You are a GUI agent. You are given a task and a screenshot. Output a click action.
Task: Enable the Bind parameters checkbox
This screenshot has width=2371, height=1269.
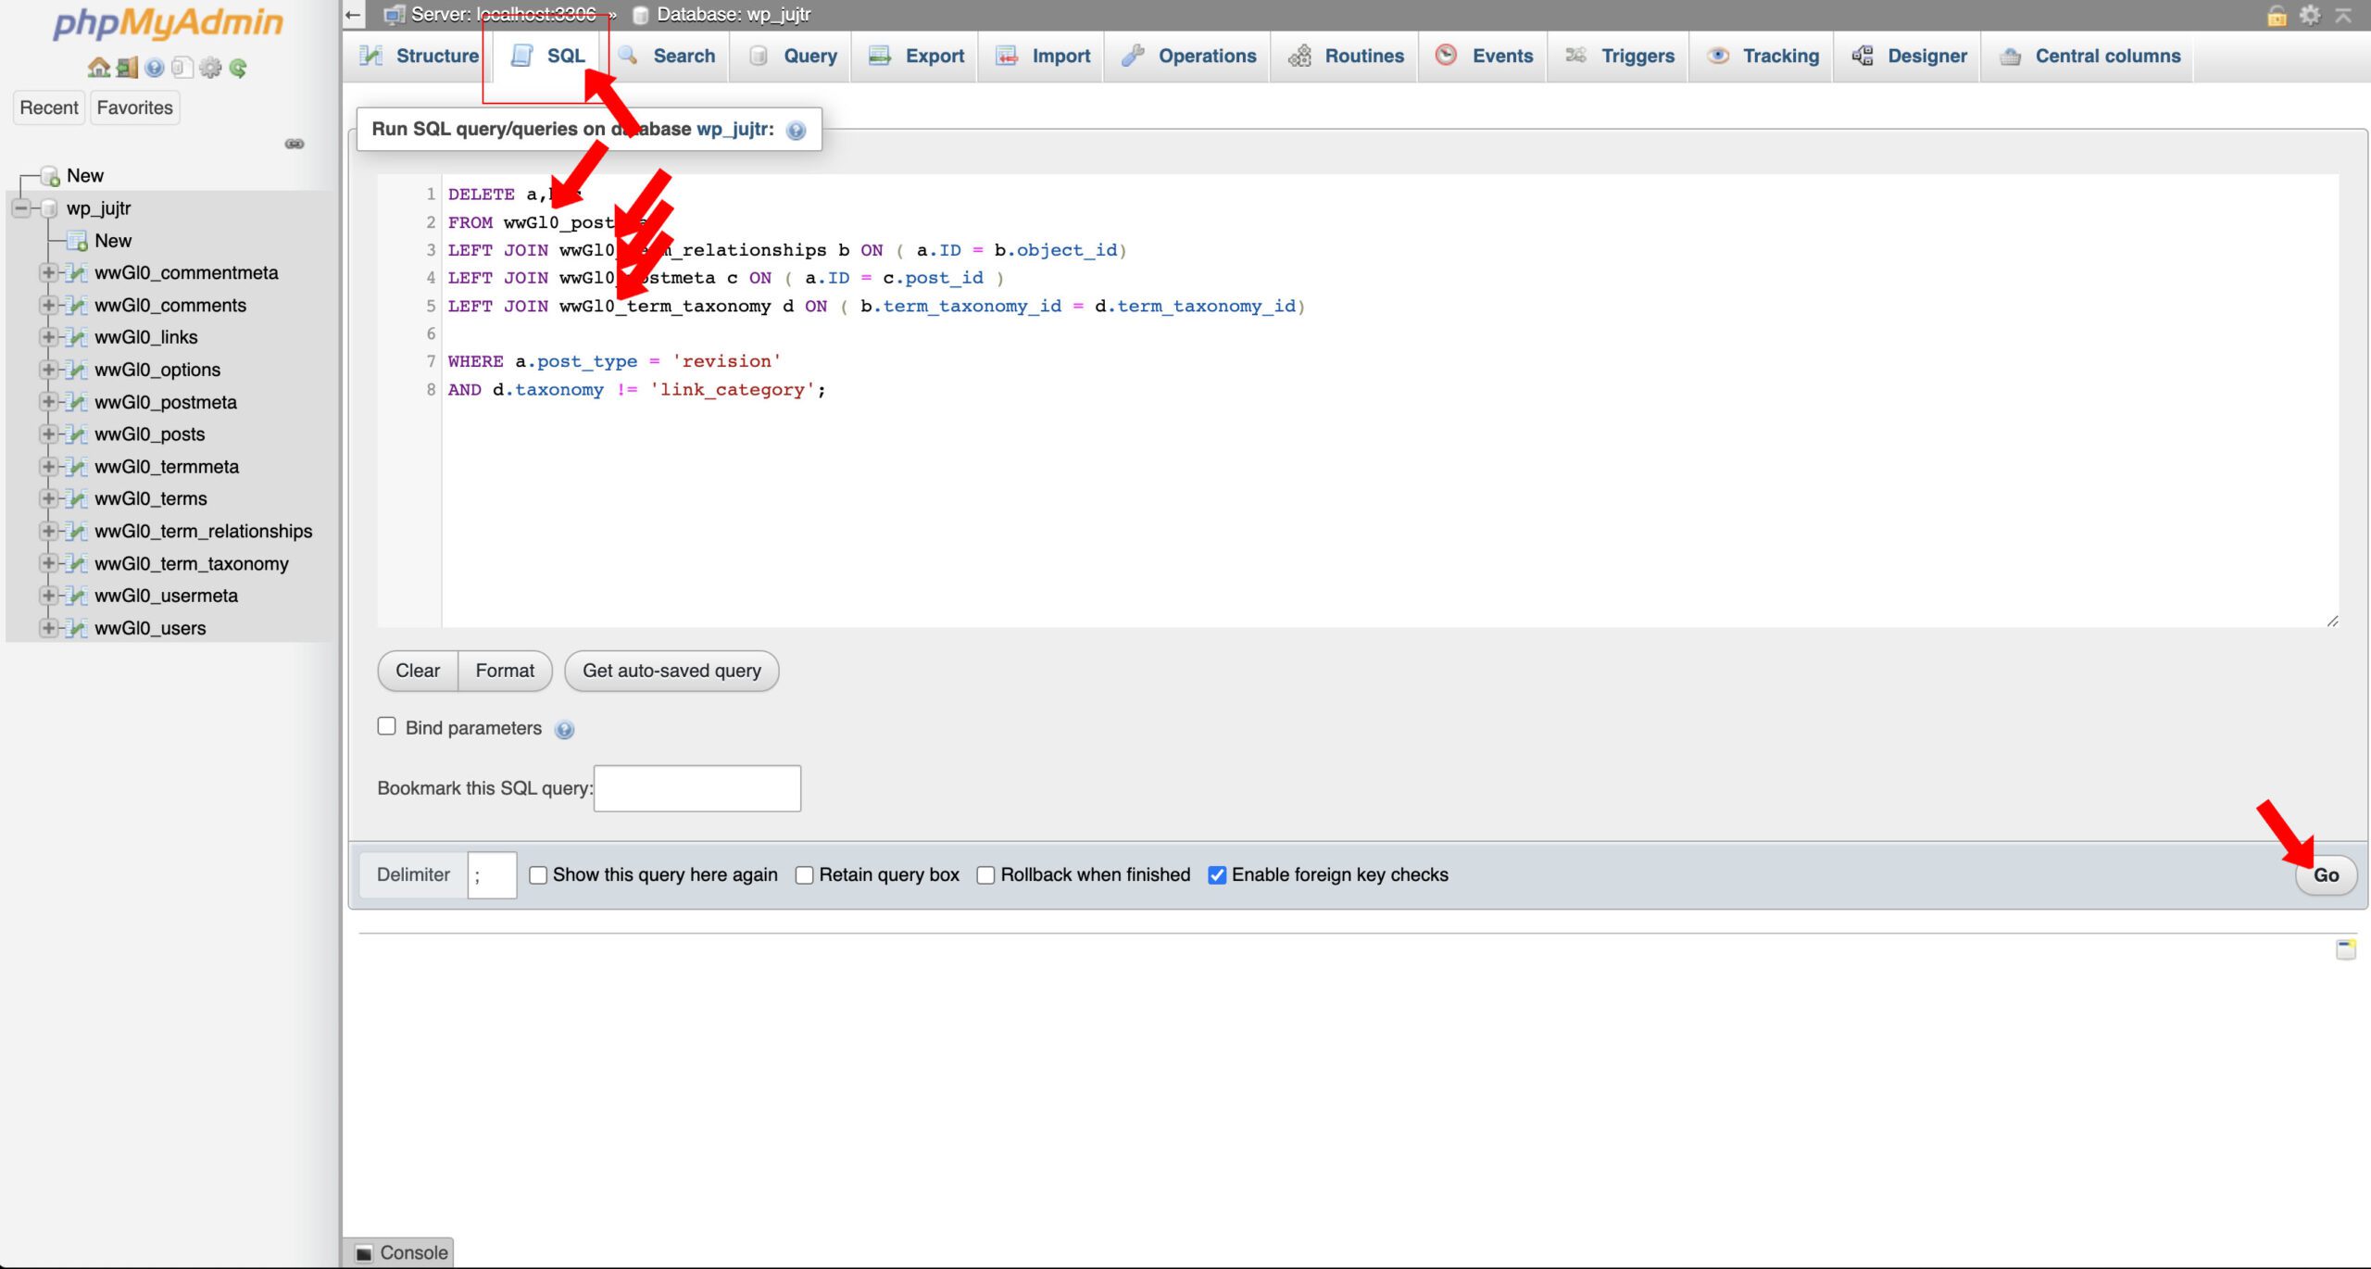(x=386, y=726)
